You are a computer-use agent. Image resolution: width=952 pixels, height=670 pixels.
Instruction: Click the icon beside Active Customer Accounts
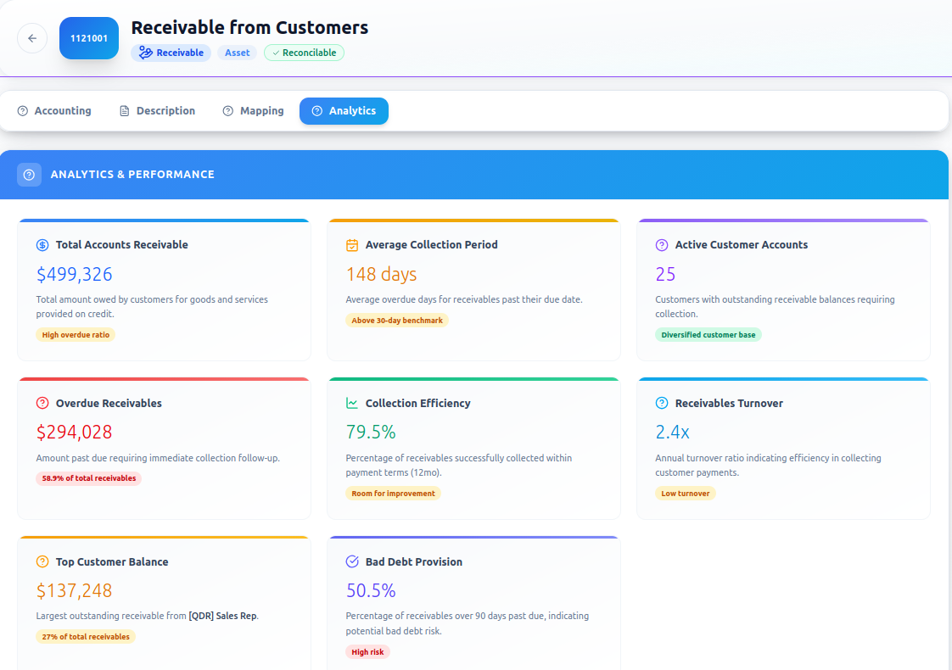[x=662, y=245]
